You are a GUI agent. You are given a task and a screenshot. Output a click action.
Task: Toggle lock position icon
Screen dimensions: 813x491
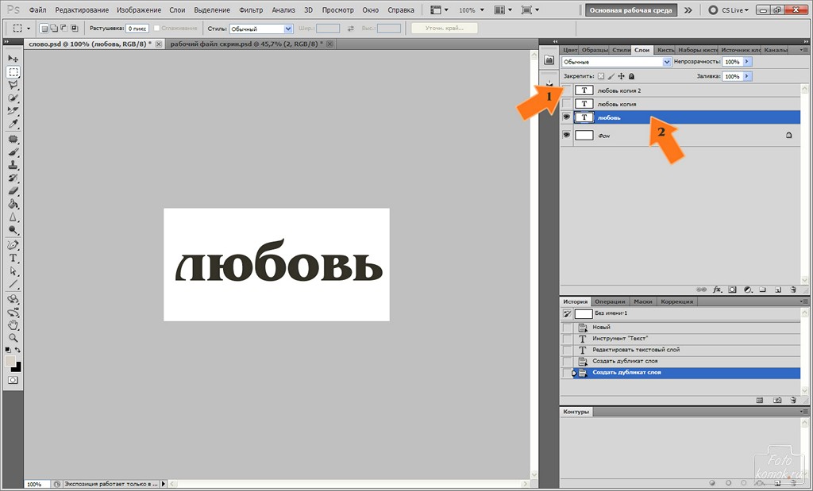coord(621,76)
